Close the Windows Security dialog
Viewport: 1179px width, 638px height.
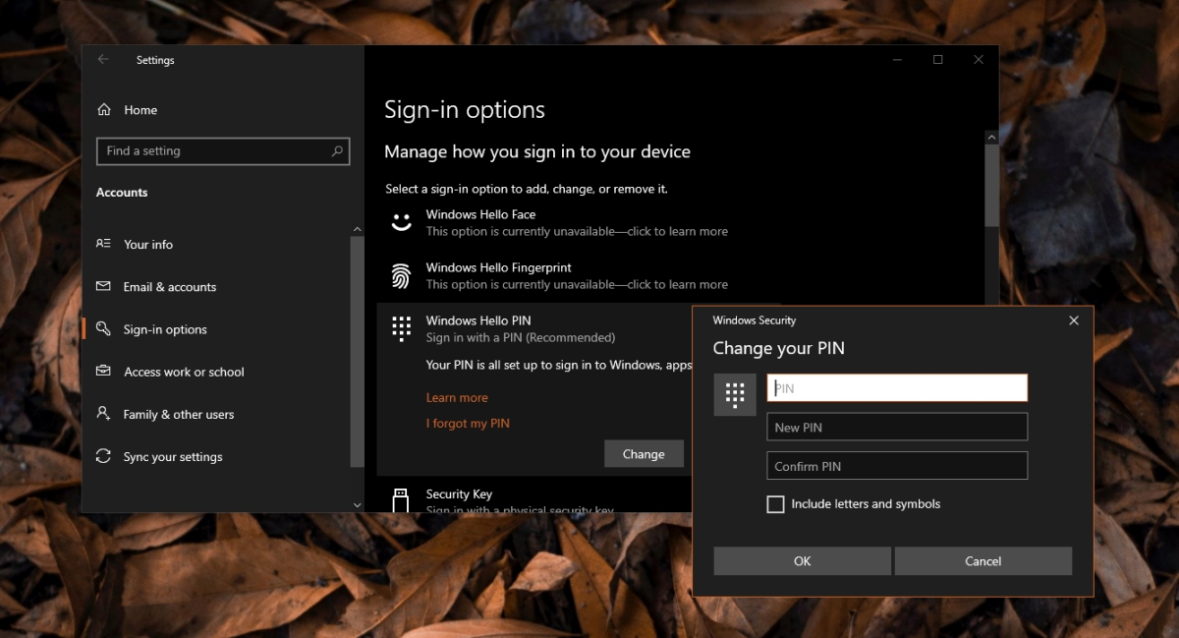coord(1073,320)
